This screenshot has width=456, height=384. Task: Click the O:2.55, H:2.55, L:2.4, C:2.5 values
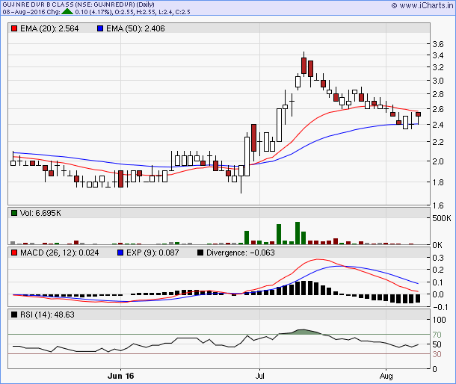point(152,12)
